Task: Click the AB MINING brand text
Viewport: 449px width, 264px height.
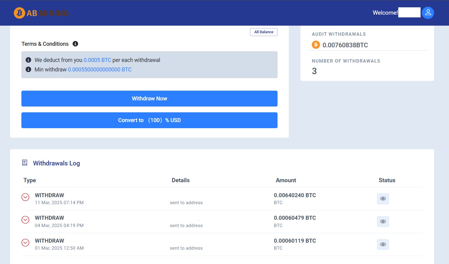Action: click(48, 13)
